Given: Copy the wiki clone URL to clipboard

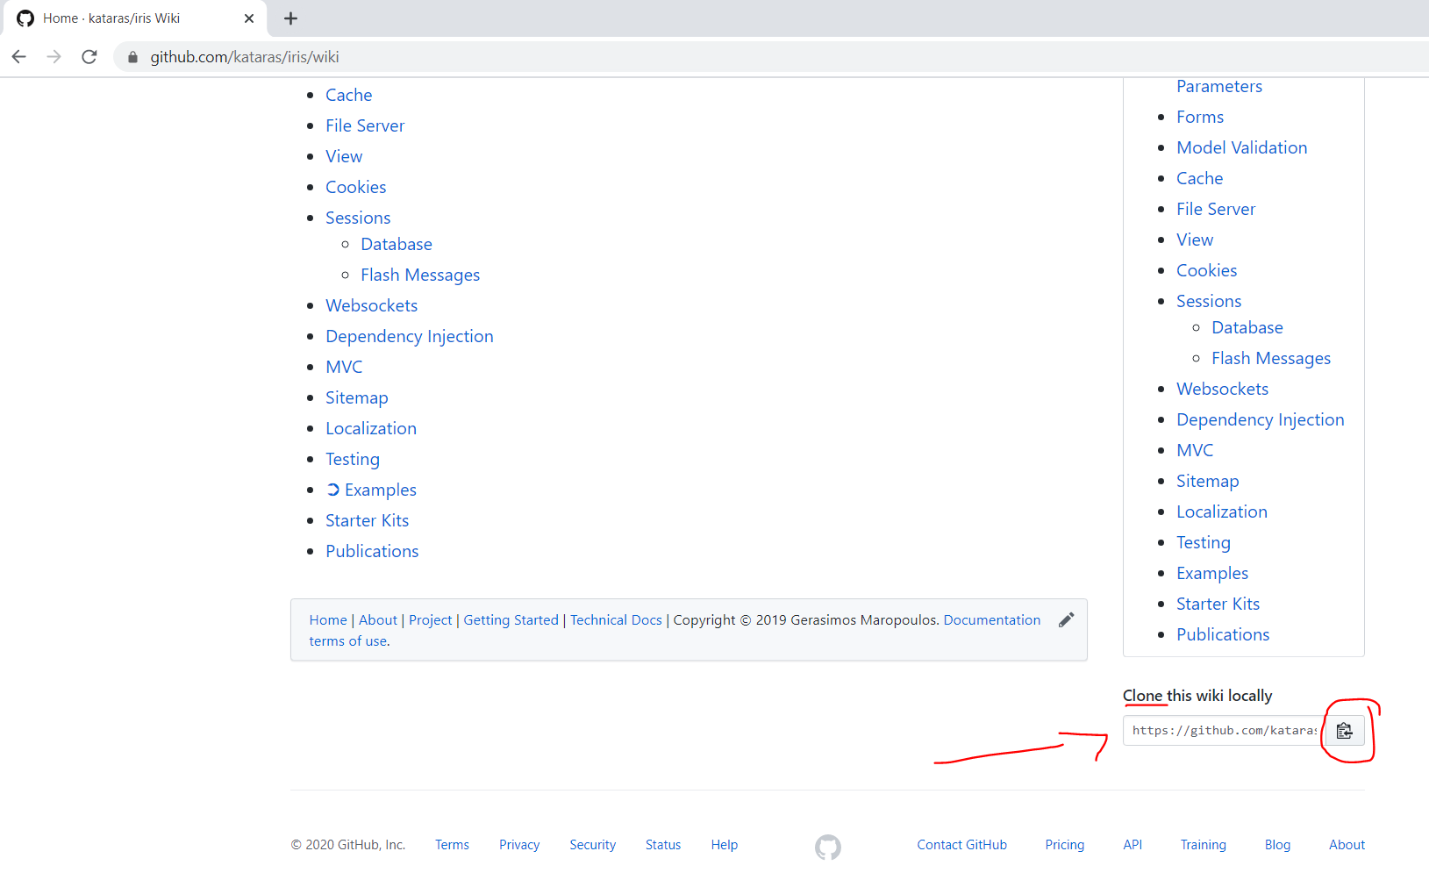Looking at the screenshot, I should point(1344,731).
